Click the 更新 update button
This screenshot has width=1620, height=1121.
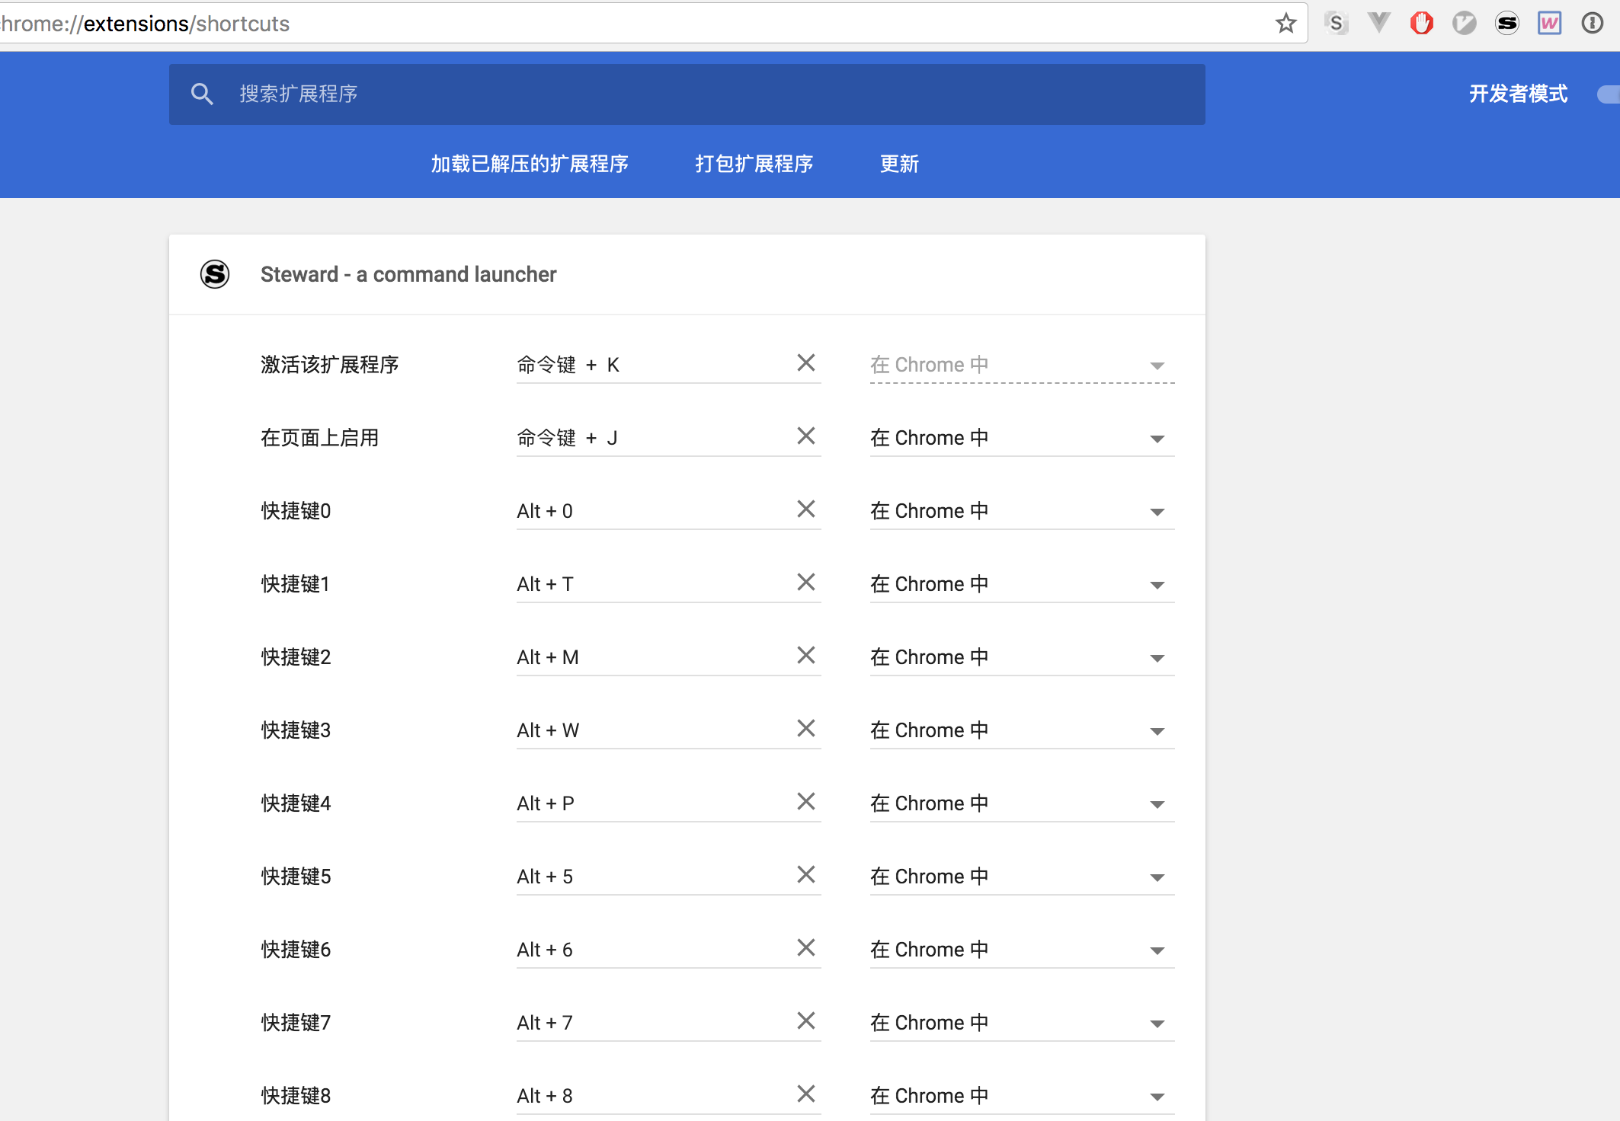899,164
